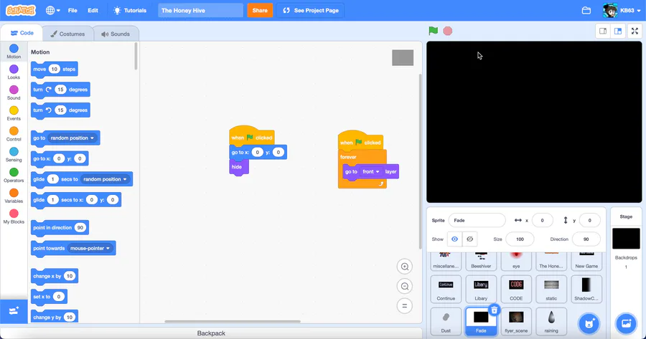Viewport: 646px width, 339px height.
Task: Open the language globe menu
Action: click(52, 10)
